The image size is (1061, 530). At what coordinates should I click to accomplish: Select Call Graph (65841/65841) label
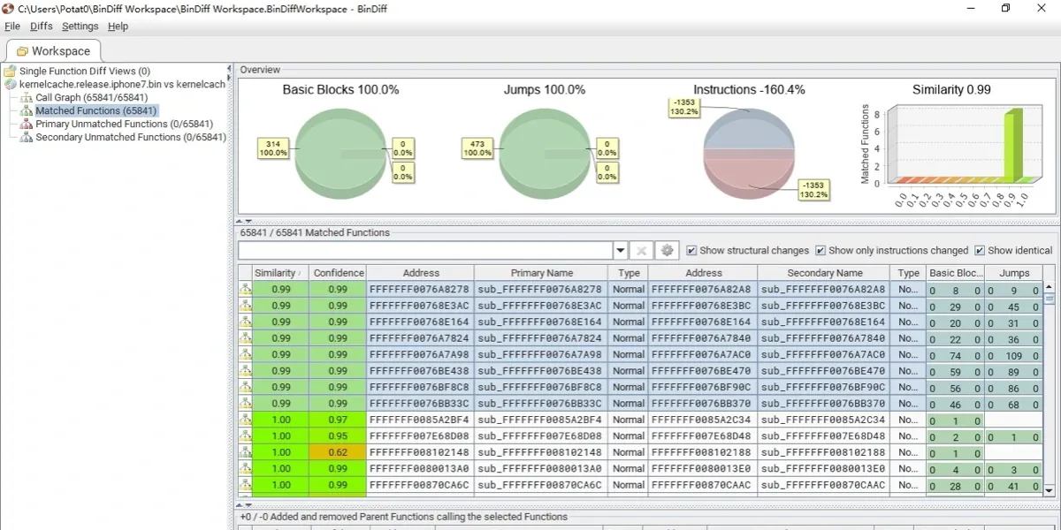click(91, 97)
